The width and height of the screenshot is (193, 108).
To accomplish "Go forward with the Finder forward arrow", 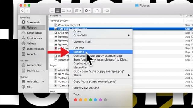I will pos(27,11).
